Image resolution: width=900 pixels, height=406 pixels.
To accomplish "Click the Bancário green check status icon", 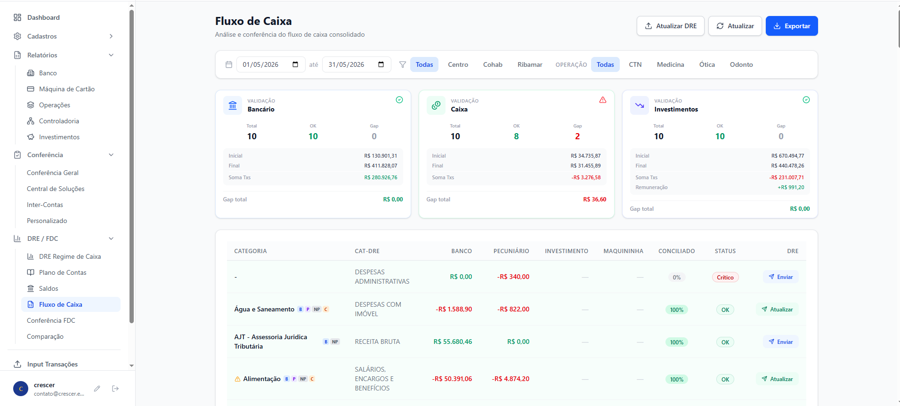I will (x=399, y=100).
